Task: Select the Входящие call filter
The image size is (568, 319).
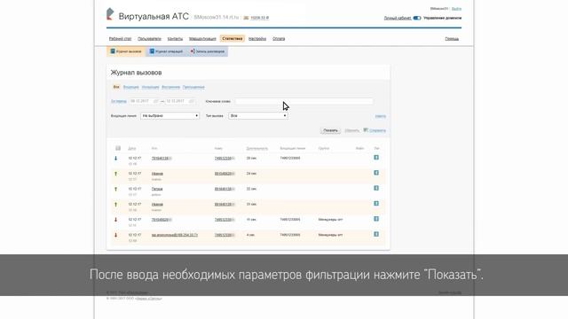Action: tap(130, 87)
